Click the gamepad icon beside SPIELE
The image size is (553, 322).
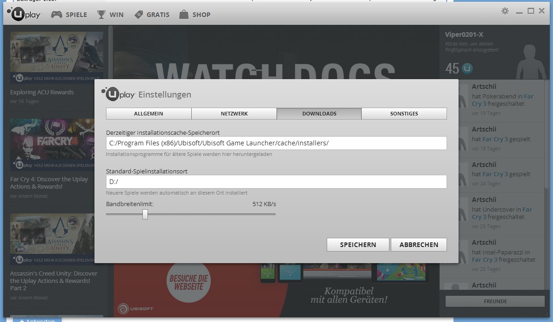tap(56, 15)
